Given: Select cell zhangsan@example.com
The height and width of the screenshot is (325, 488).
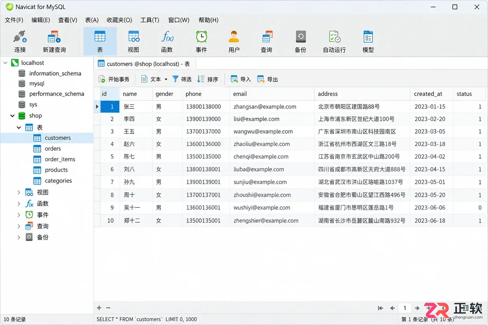Looking at the screenshot, I should pyautogui.click(x=272, y=106).
